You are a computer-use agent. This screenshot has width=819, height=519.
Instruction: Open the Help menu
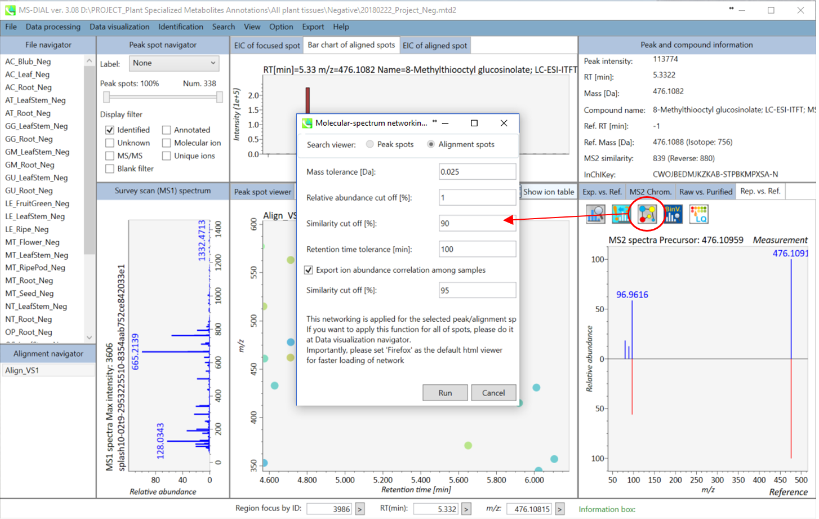[x=341, y=26]
